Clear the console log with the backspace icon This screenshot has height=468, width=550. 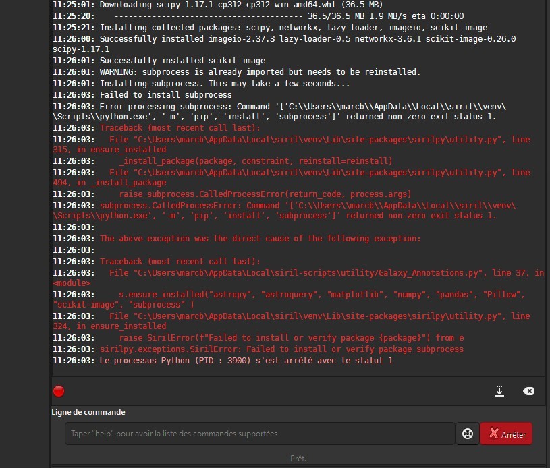[528, 391]
